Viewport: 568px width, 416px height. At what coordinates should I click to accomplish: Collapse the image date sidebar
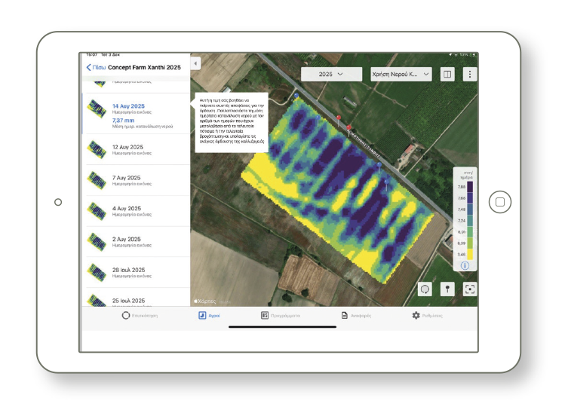(195, 64)
